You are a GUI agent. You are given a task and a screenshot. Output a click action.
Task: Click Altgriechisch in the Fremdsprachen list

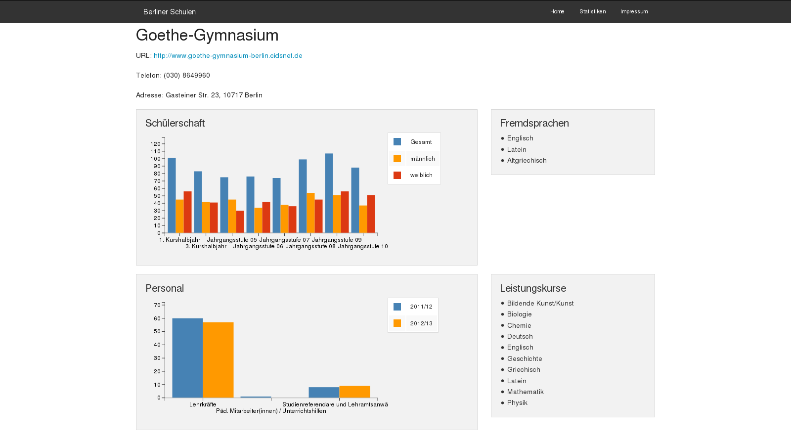527,160
